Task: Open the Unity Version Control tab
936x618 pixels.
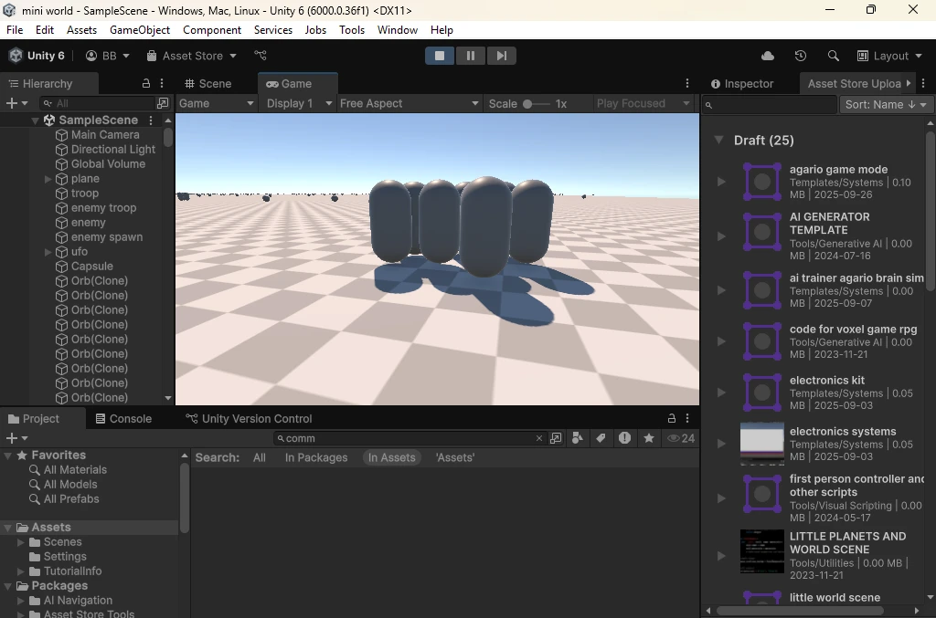Action: click(249, 418)
